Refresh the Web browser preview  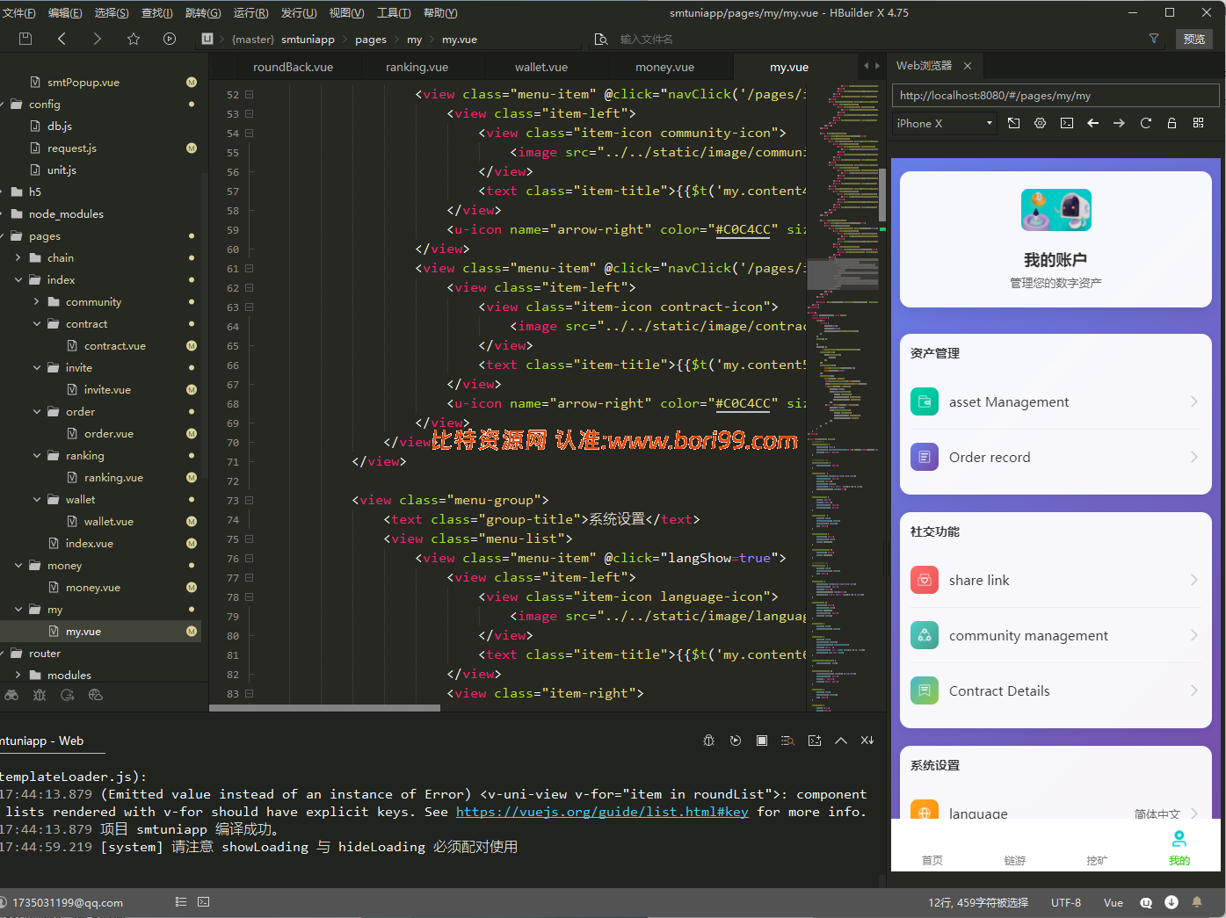pos(1145,123)
